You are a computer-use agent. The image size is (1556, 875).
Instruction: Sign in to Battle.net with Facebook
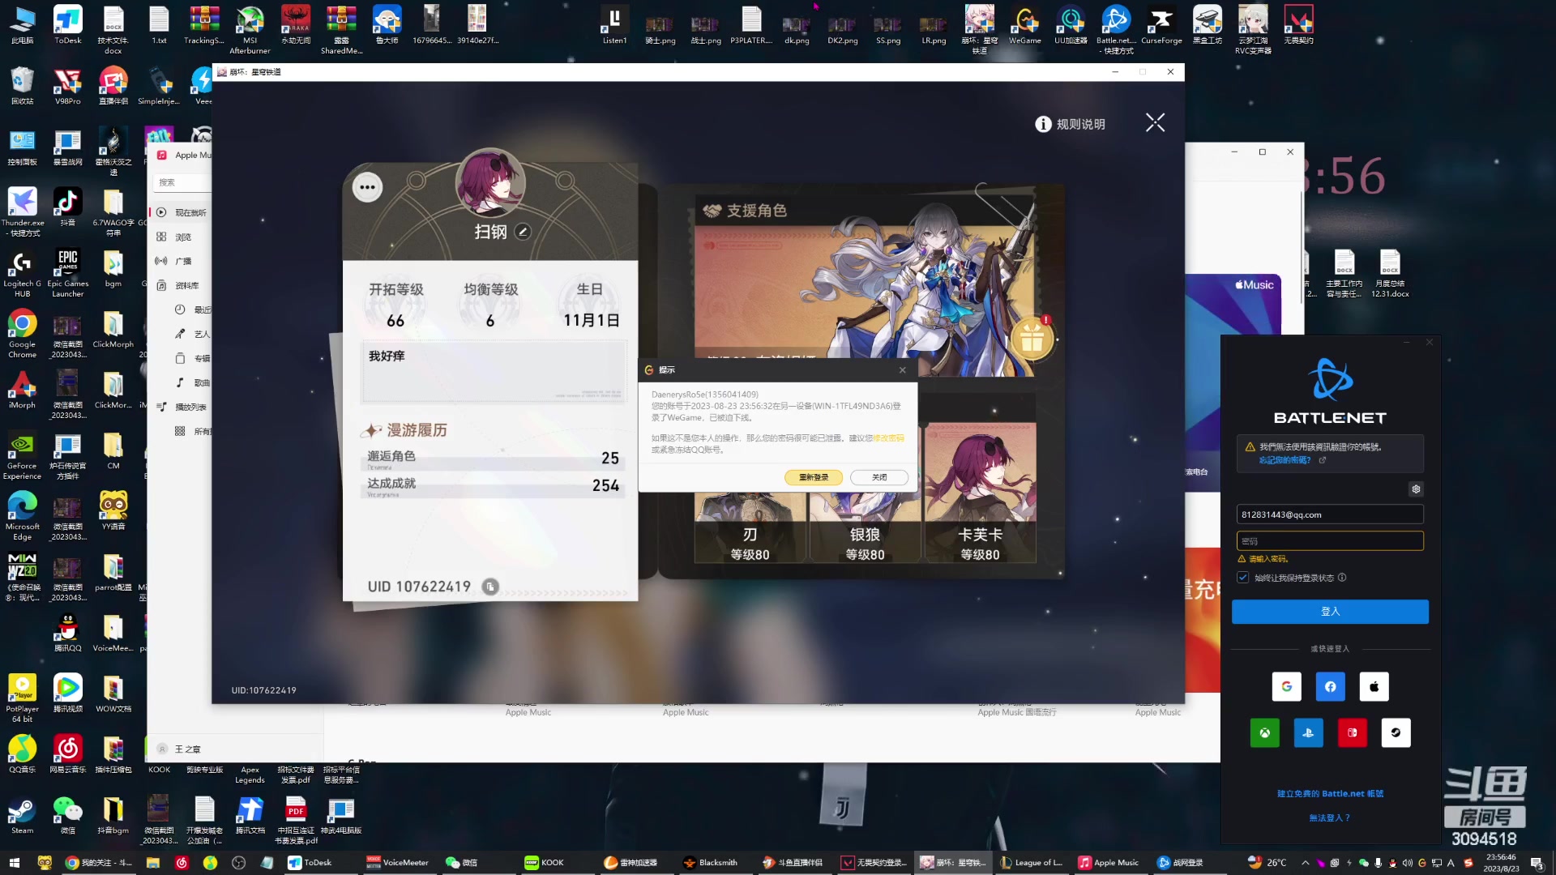tap(1330, 686)
